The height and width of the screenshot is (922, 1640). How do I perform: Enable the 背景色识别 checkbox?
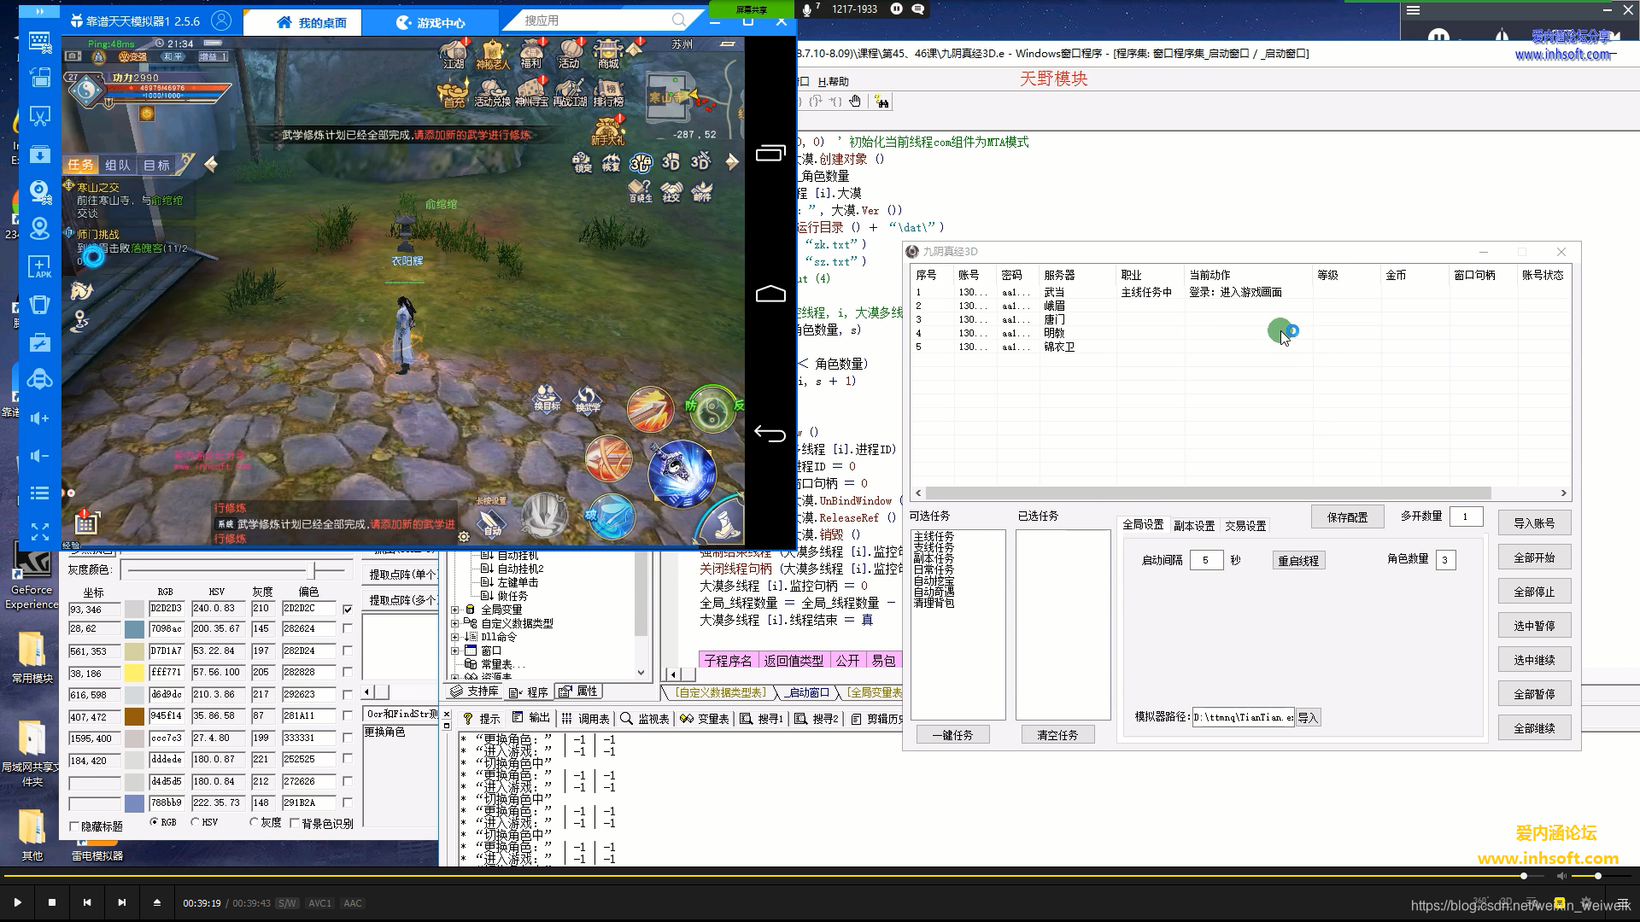295,823
